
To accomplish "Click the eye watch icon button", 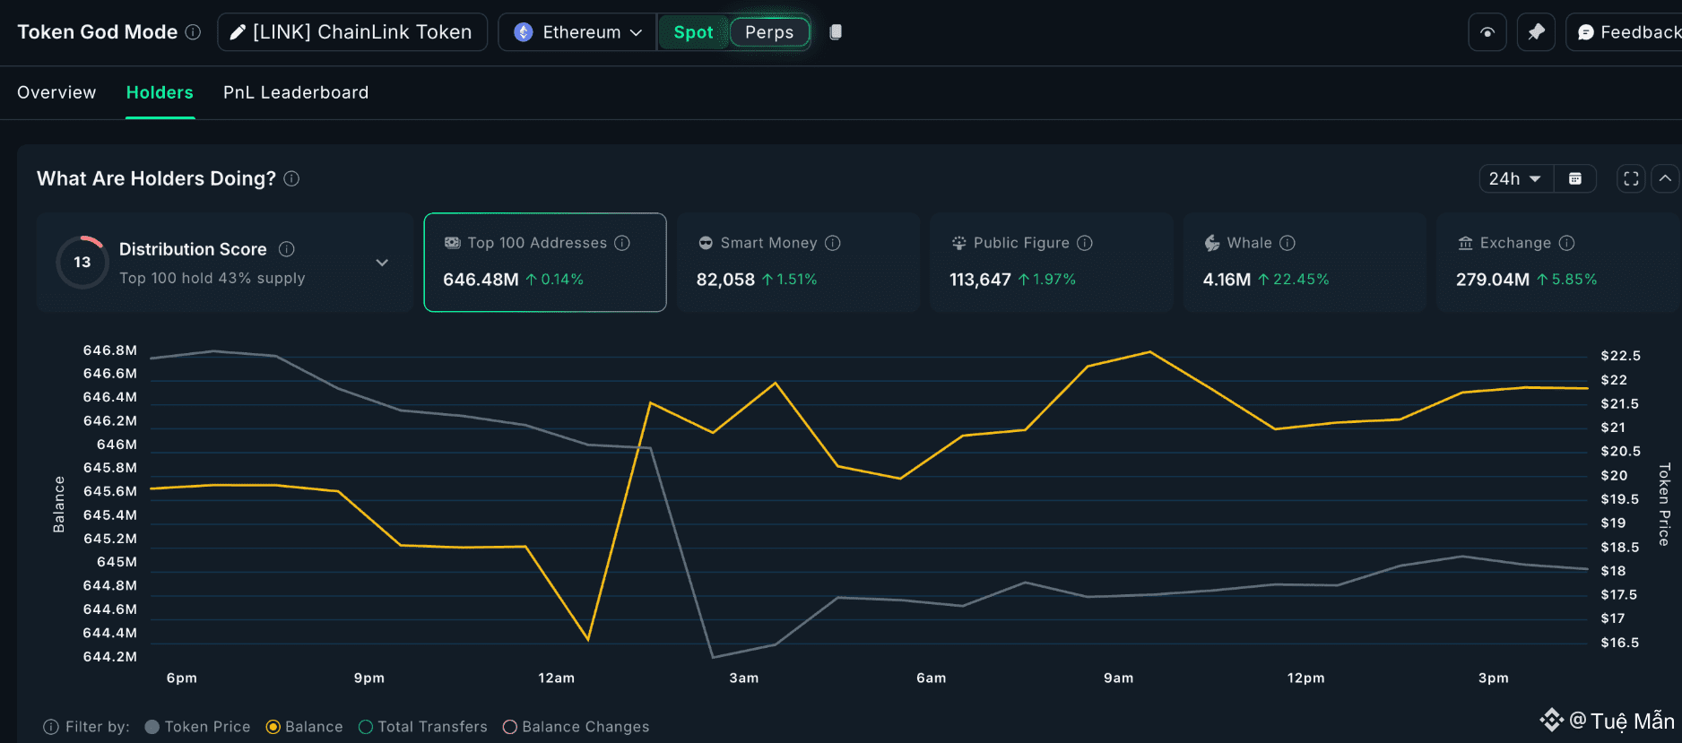I will (1487, 32).
